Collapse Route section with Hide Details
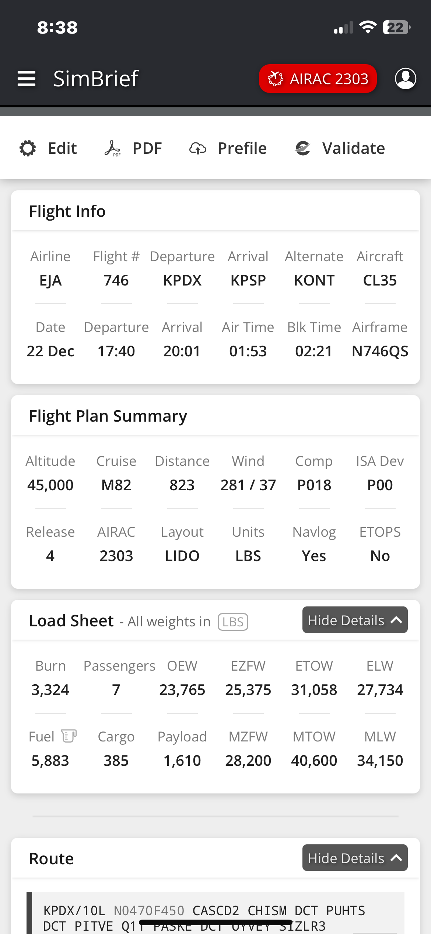 click(346, 858)
